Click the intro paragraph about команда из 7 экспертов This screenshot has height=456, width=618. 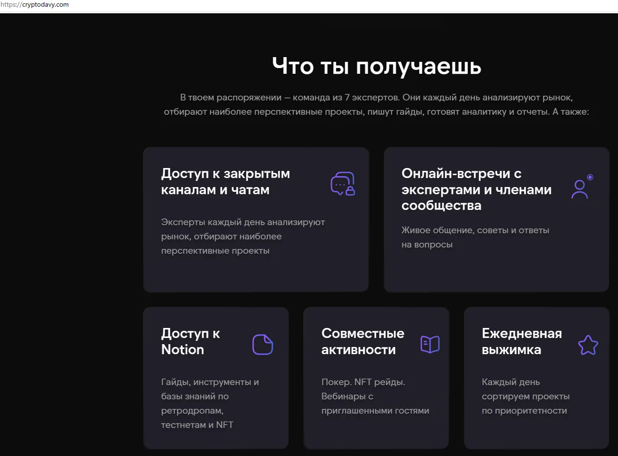(x=376, y=104)
